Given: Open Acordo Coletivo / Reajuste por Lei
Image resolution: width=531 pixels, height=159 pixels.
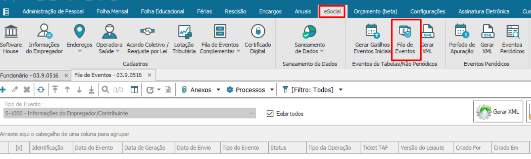Looking at the screenshot, I should pyautogui.click(x=148, y=40).
